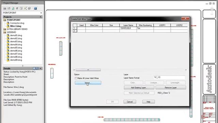Click the Import button in wire dialog
218x123 pixels.
pyautogui.click(x=88, y=83)
